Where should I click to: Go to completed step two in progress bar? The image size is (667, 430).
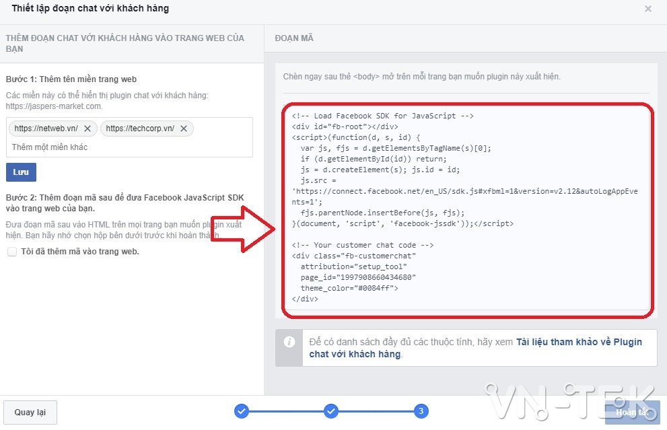tap(331, 411)
